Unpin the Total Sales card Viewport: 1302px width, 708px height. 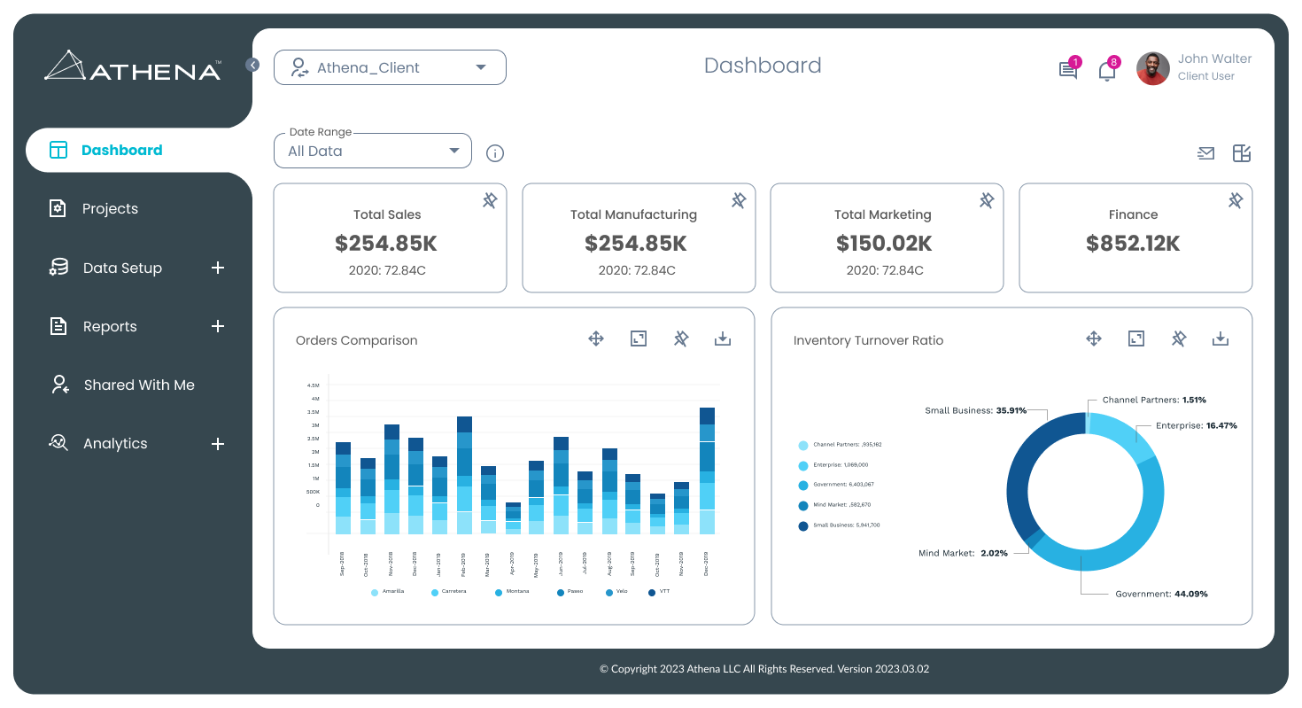490,200
